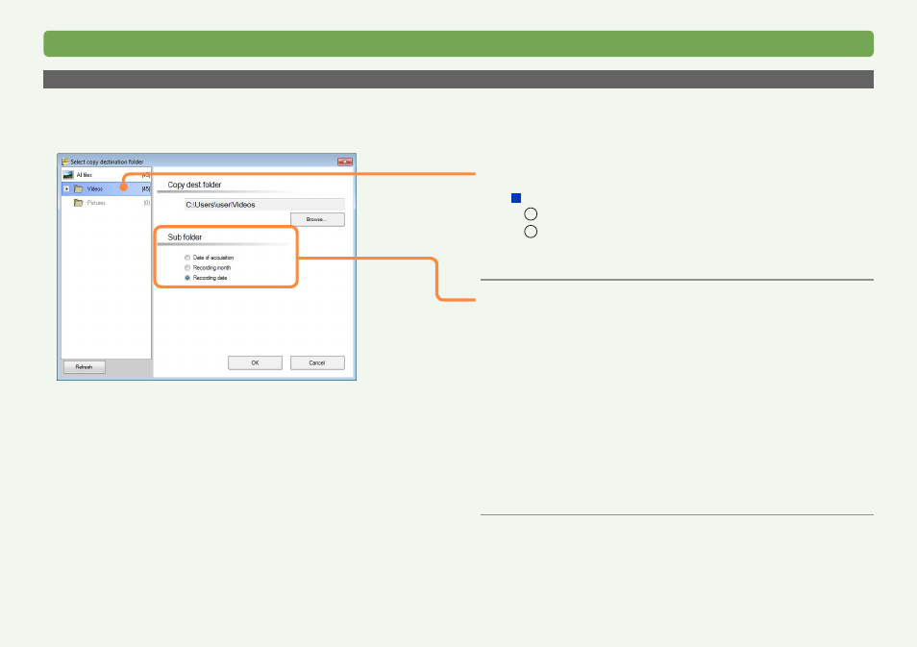Select the All files entry
This screenshot has height=647, width=917.
(106, 175)
